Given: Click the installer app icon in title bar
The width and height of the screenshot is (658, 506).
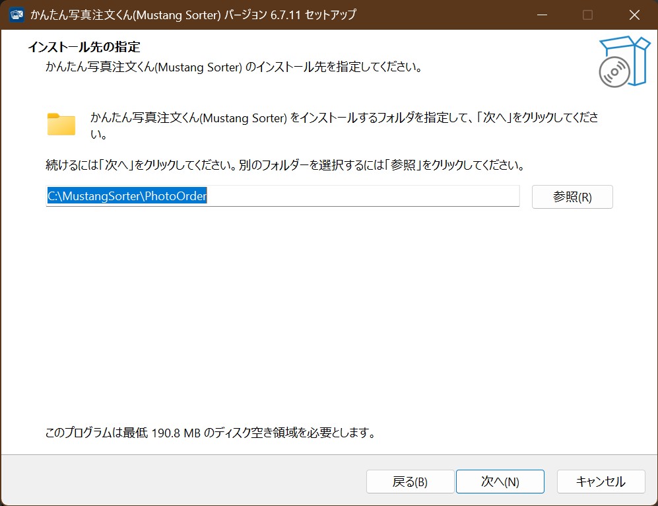Looking at the screenshot, I should point(16,15).
